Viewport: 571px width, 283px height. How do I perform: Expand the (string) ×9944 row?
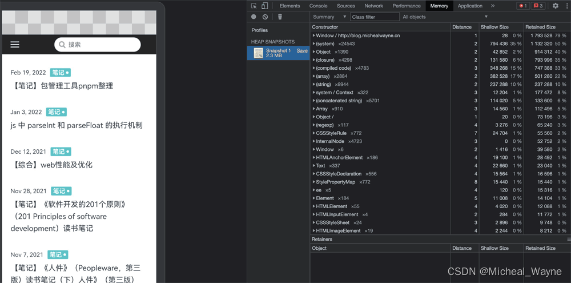(314, 84)
